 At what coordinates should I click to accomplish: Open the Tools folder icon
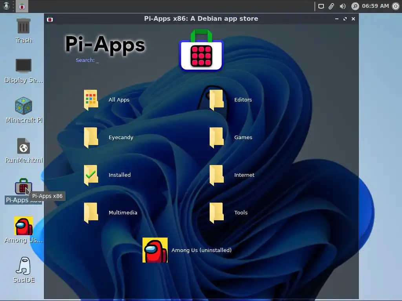coord(217,213)
